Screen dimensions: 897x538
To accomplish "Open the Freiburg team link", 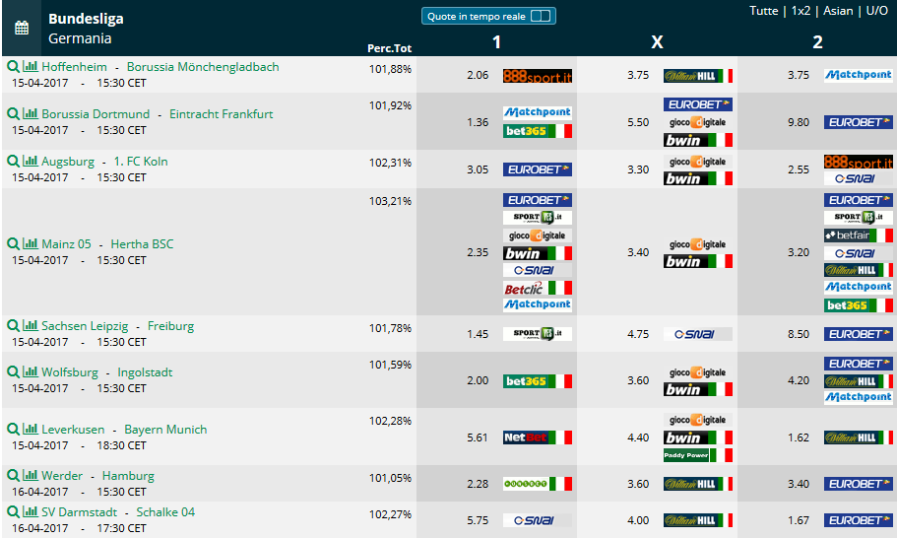I will coord(170,326).
